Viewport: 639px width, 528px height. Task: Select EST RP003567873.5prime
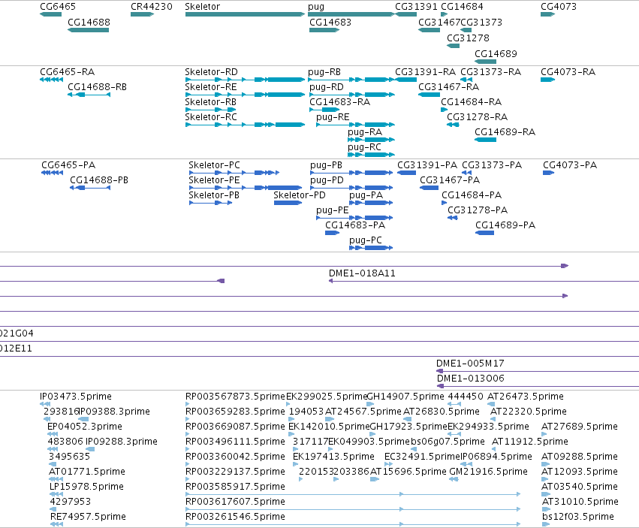tap(188, 405)
